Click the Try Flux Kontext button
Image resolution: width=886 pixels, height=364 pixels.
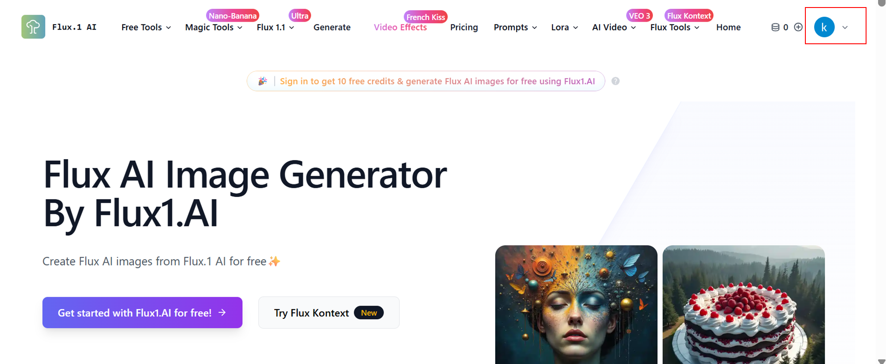point(329,313)
